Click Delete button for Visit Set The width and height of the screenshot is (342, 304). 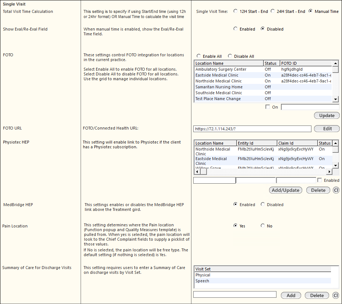pyautogui.click(x=317, y=295)
